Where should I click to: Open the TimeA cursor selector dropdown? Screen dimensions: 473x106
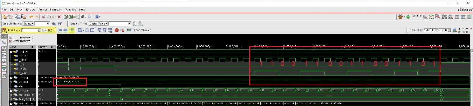(x=12, y=30)
